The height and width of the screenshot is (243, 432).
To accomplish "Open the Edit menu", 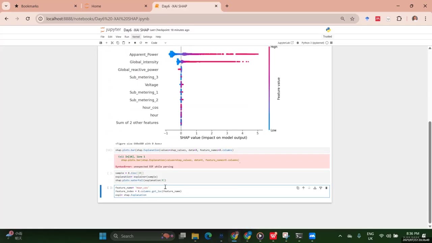I will 110,37.
